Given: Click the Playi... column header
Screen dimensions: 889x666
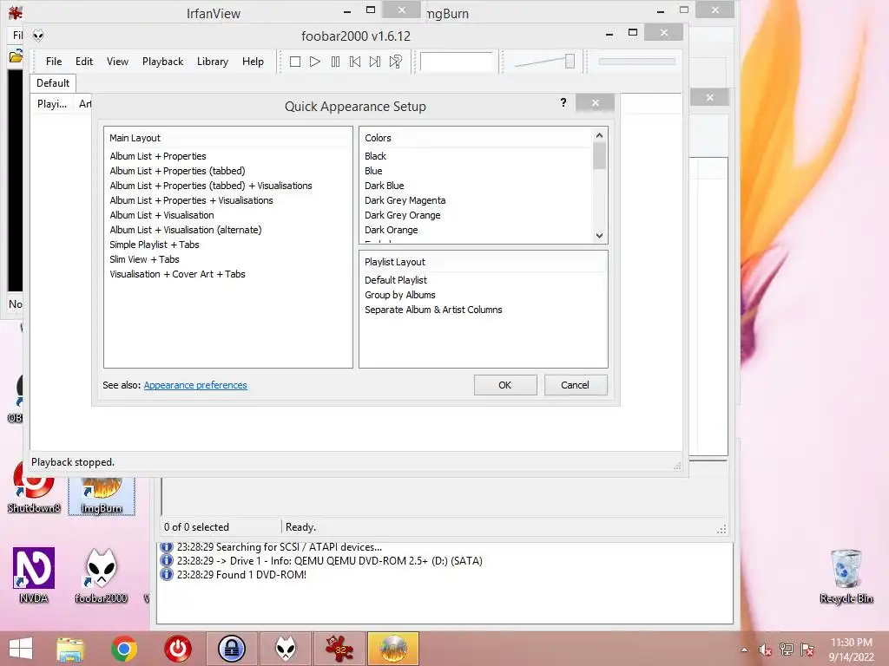Looking at the screenshot, I should 51,104.
